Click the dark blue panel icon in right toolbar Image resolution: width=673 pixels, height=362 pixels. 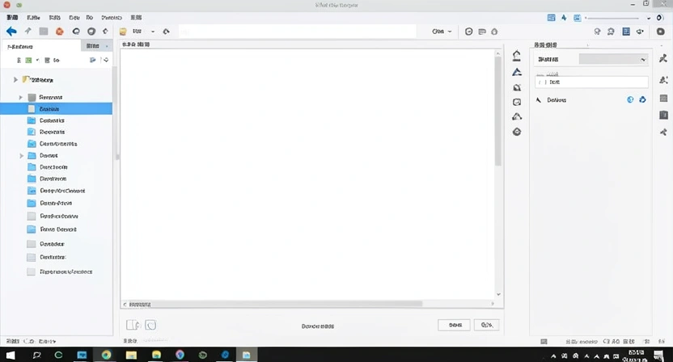pos(626,32)
